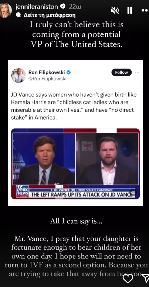Tap Δείτε τη μετάφραση translation link
Screen dimensions: 149x287
click(50, 15)
